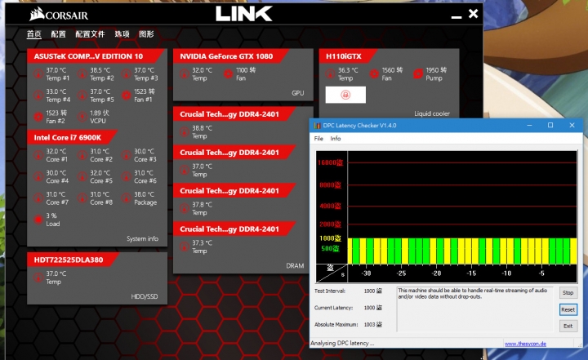588x360 pixels.
Task: Click the DDR4-2401 37.3 °C Temp icon
Action: tap(184, 247)
